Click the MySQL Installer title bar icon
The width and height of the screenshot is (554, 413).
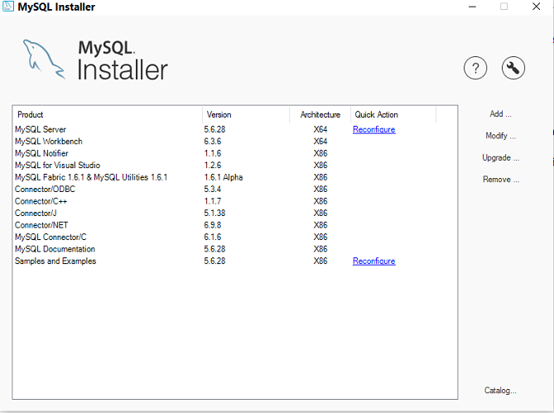coord(8,7)
